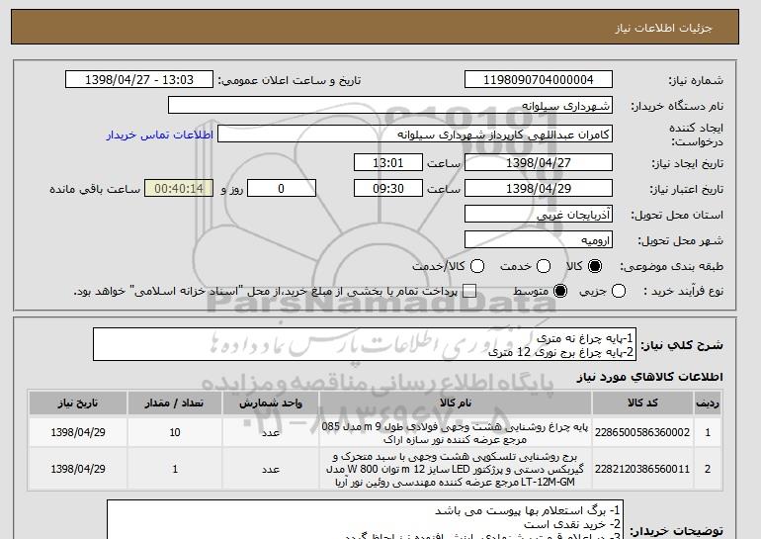The width and height of the screenshot is (761, 539).
Task: Choose متوسط purchase process option
Action: (560, 291)
